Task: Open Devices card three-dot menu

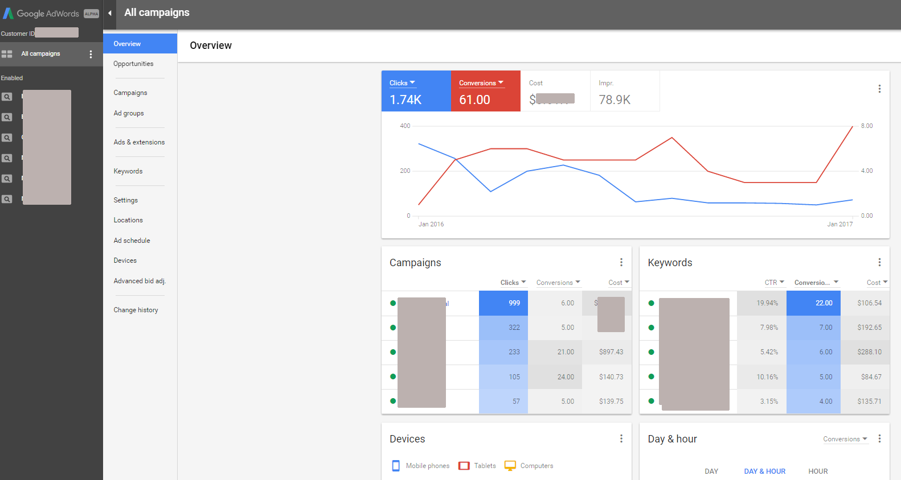Action: point(621,438)
